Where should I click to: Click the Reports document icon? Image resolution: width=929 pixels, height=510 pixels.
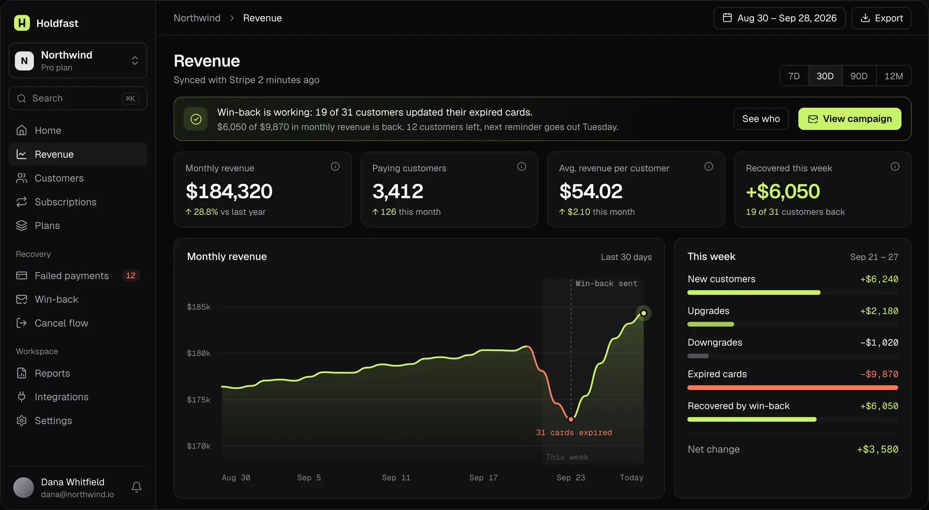point(21,373)
